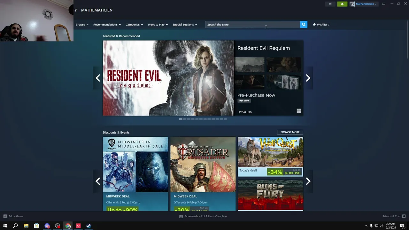
Task: Open the Steam announcements megaphone icon
Action: pos(330,4)
